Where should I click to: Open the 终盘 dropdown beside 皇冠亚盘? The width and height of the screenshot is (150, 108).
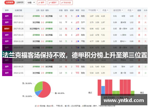coord(130,10)
